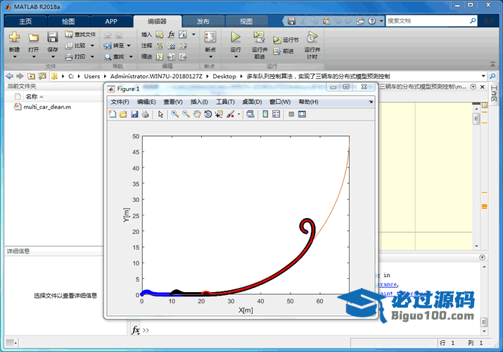This screenshot has width=503, height=352.
Task: Click the Save (保存) floppy disk icon
Action: pos(52,37)
